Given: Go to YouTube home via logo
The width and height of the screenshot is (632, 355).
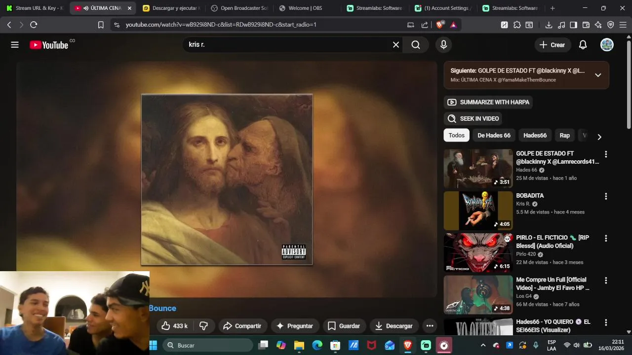Looking at the screenshot, I should coord(49,45).
